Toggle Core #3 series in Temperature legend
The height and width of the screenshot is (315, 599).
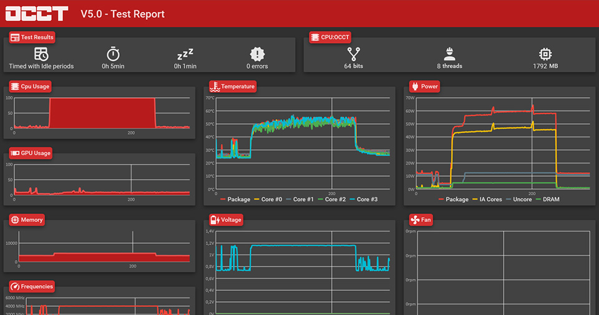point(364,200)
